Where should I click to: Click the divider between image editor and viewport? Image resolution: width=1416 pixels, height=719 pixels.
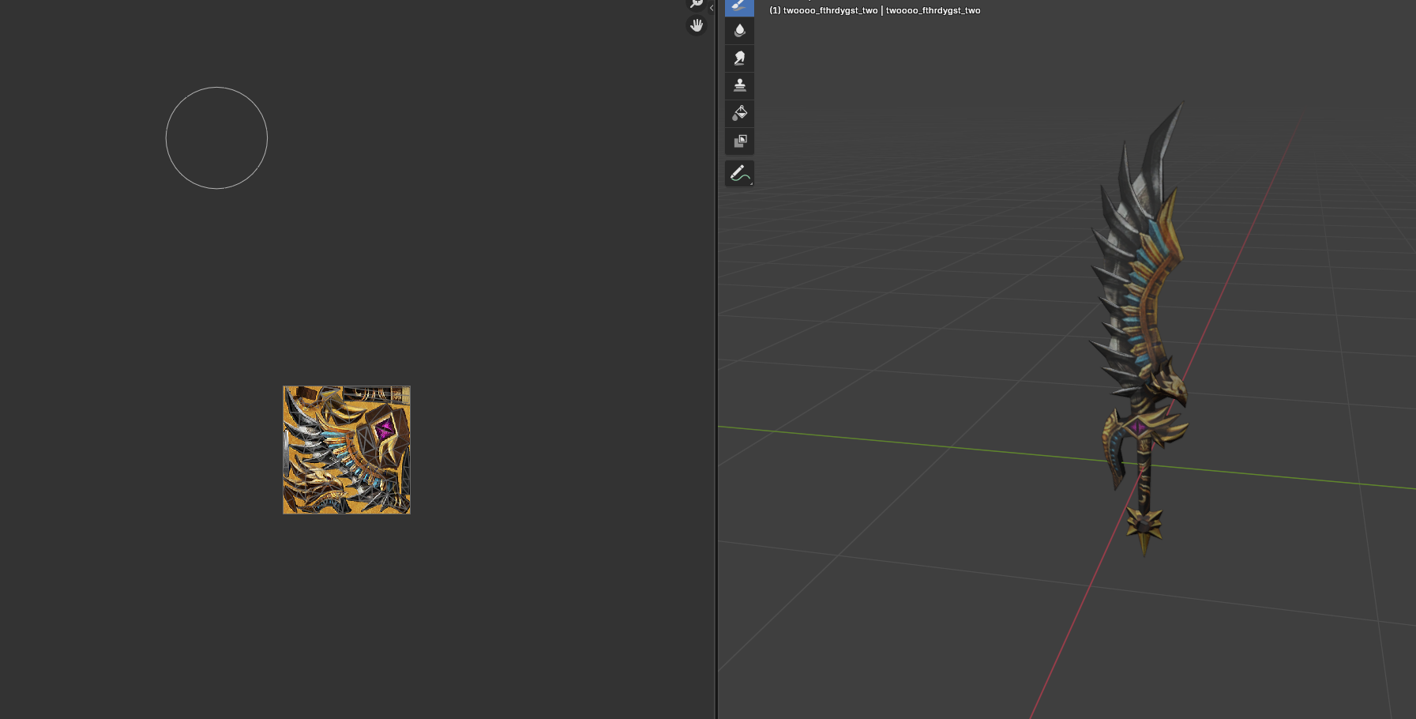coord(716,359)
